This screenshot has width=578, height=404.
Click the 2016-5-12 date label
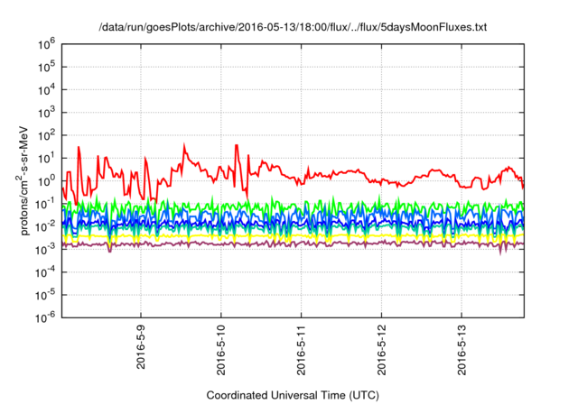381,350
